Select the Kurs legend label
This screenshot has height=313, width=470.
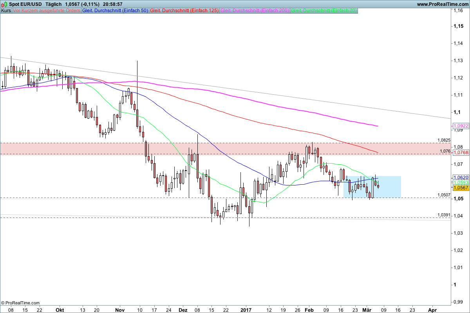point(6,11)
